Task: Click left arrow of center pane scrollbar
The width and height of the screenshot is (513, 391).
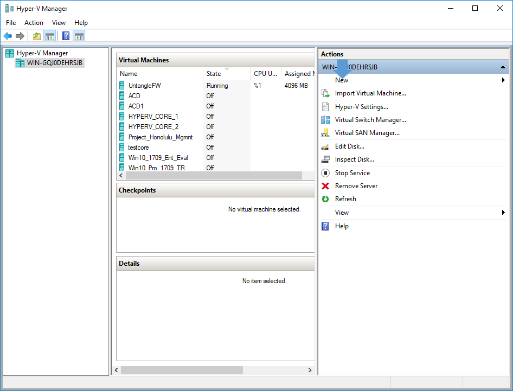Action: [116, 370]
